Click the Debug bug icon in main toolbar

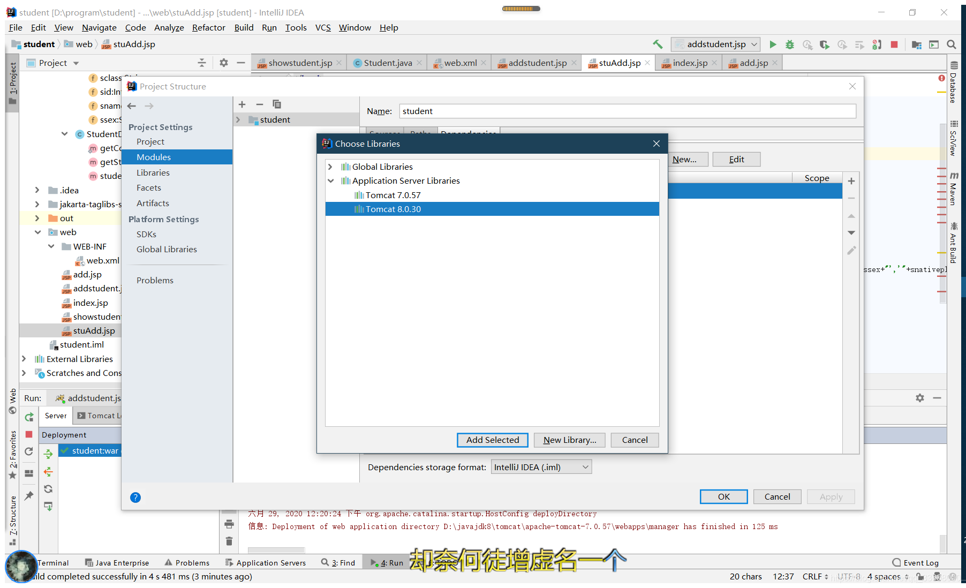click(790, 44)
